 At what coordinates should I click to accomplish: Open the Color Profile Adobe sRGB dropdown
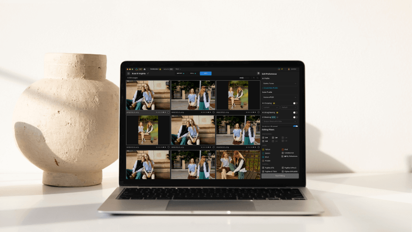(279, 97)
